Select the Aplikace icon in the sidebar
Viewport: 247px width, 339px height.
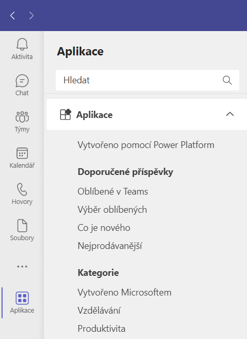click(22, 303)
